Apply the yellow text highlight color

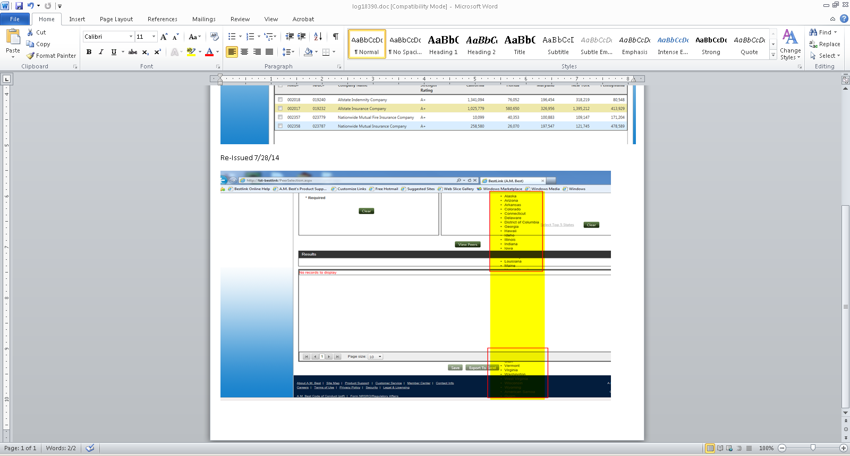pos(191,52)
